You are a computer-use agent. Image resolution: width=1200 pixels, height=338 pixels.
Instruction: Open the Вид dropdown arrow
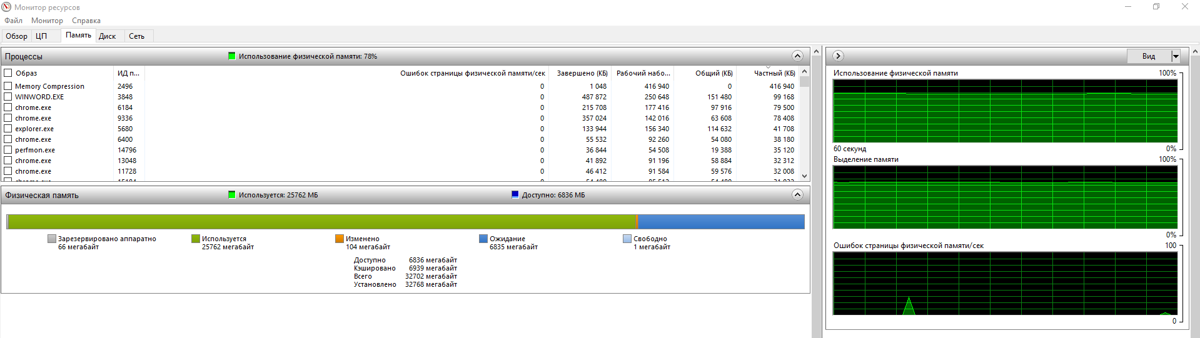click(x=1175, y=56)
